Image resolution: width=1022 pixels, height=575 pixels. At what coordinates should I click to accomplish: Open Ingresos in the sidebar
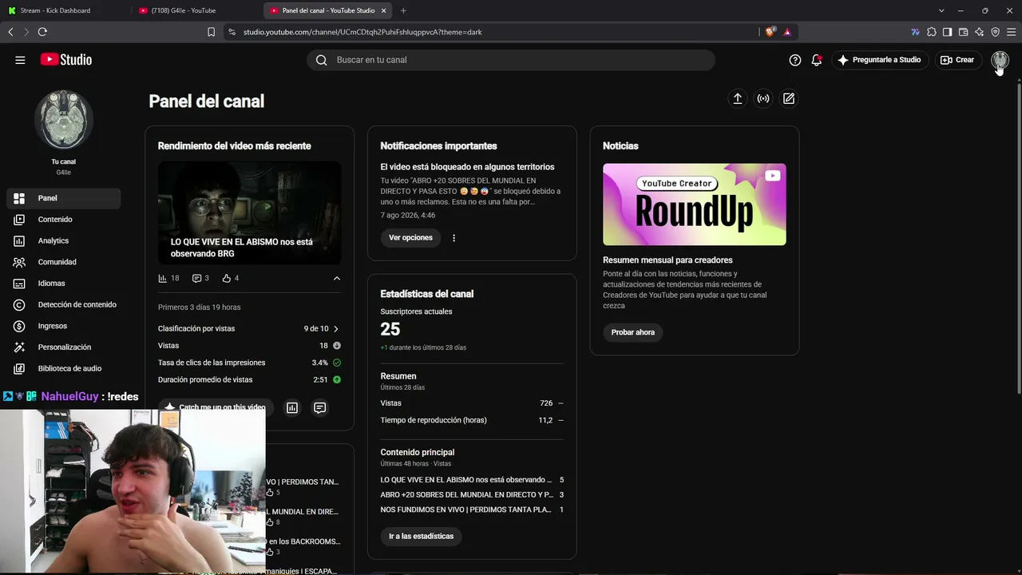[x=64, y=326]
